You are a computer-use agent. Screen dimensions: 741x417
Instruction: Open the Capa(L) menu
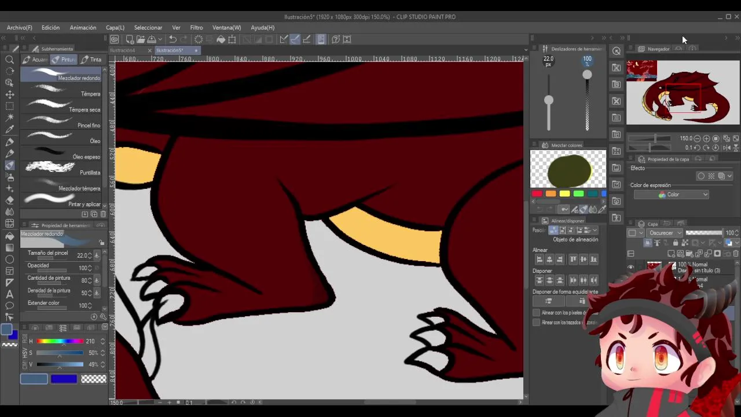coord(115,28)
